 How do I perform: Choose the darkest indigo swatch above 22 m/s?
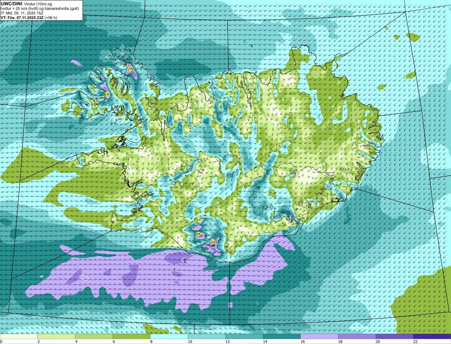coord(432,337)
